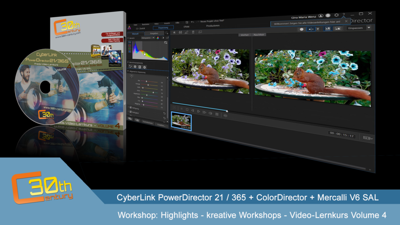Click the copy adjustments icon at panel bottom
Screen dimensions: 400x225
[x=130, y=119]
